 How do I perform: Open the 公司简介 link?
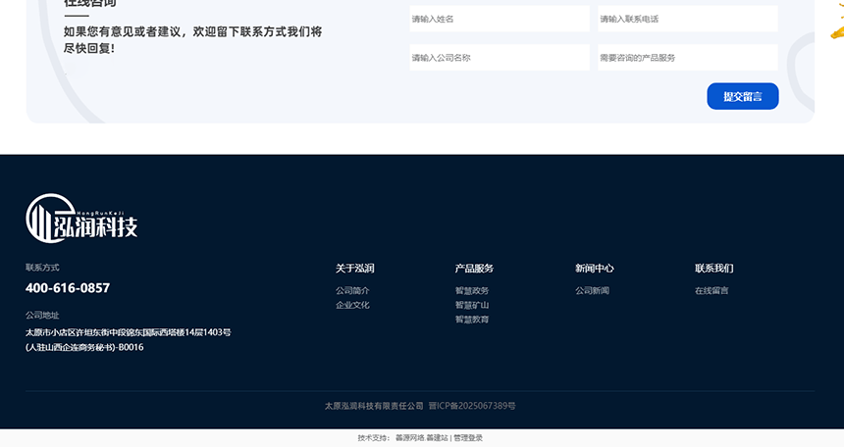point(352,291)
